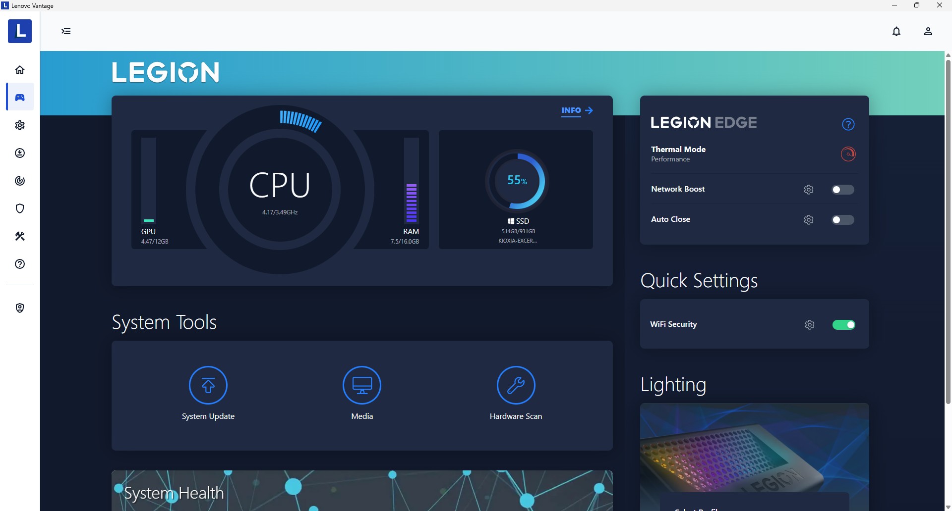The image size is (952, 511).
Task: Expand the sidebar navigation menu
Action: click(66, 31)
